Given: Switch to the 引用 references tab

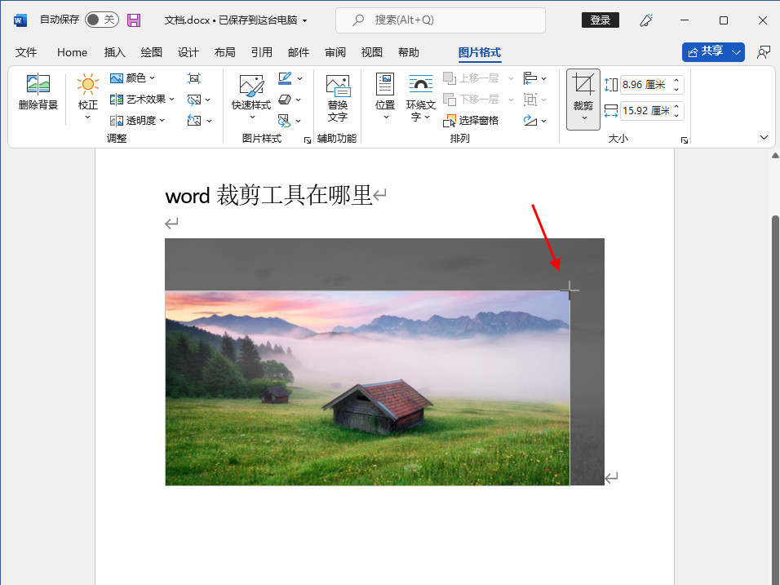Looking at the screenshot, I should click(x=262, y=52).
